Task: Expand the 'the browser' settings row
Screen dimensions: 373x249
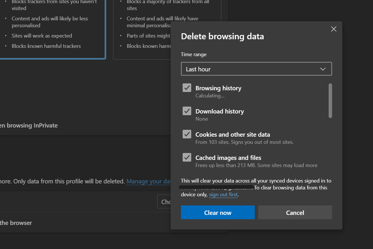Action: (16, 223)
